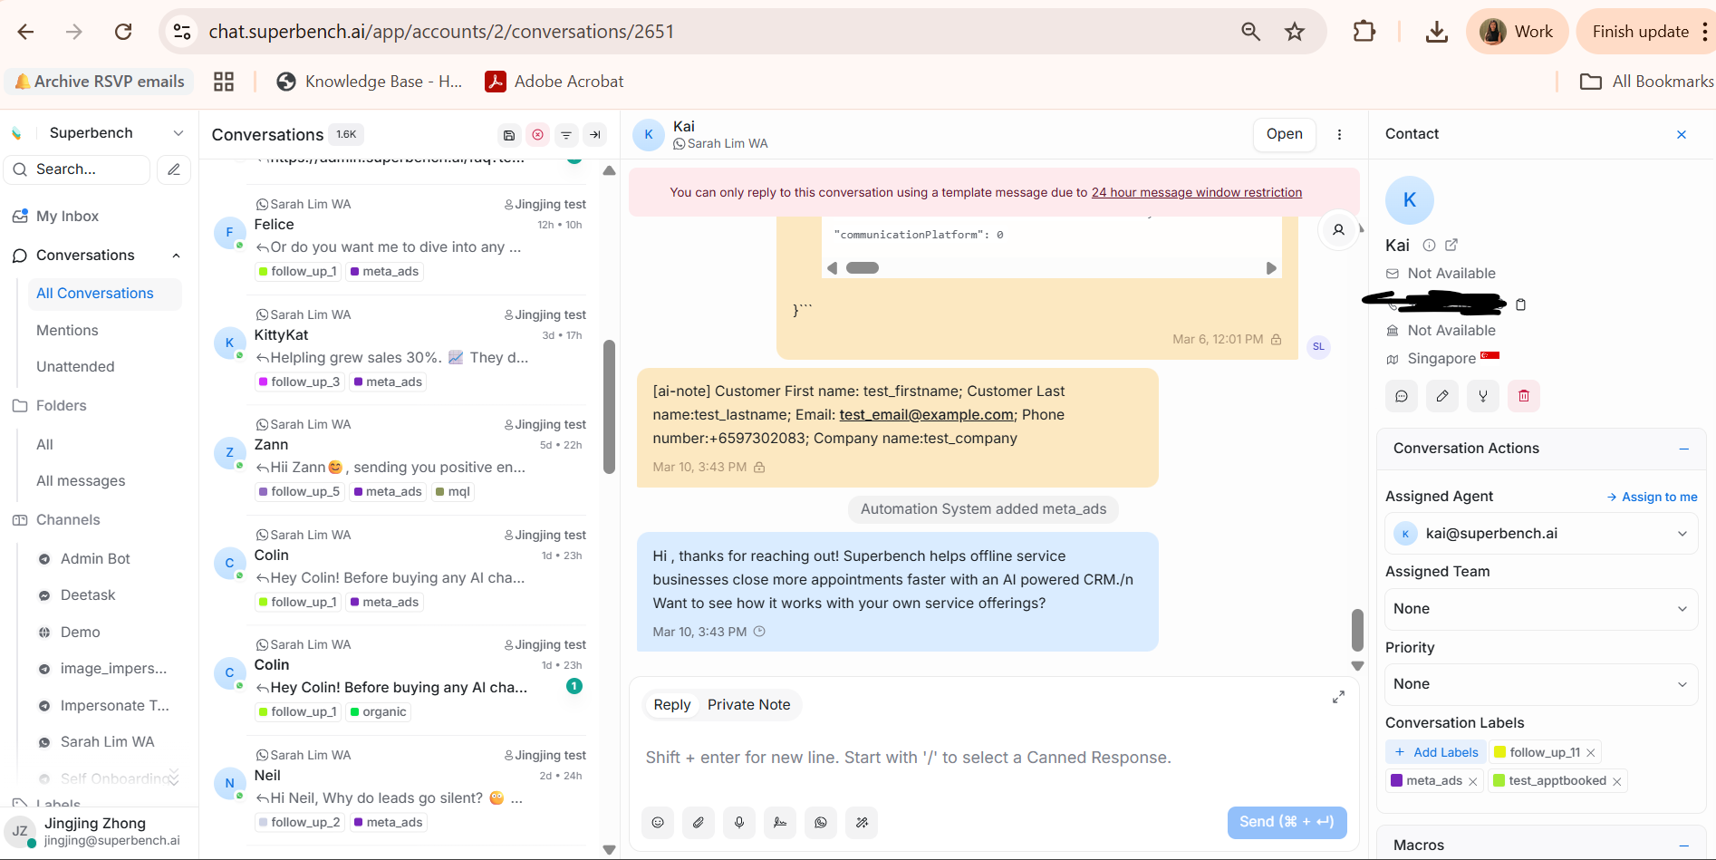This screenshot has height=860, width=1716.
Task: Open the test_email@example.com link
Action: [x=926, y=415]
